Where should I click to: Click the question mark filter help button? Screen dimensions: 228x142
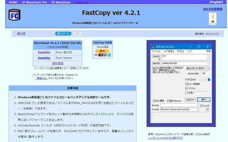pyautogui.click(x=207, y=110)
